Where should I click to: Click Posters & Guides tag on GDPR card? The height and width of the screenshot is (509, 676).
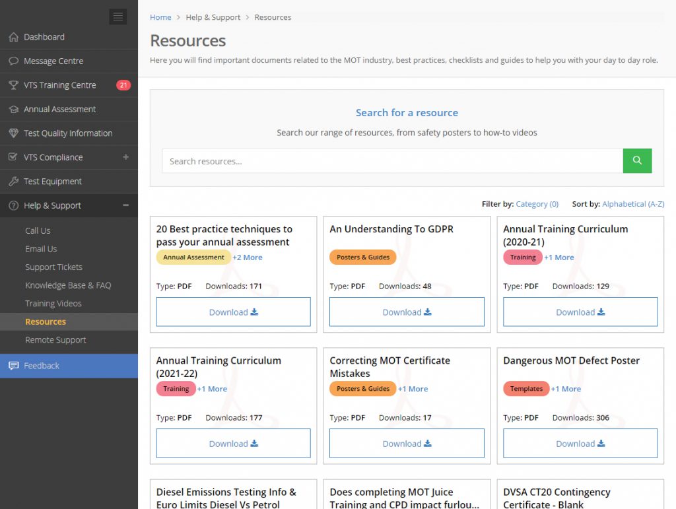pos(363,257)
